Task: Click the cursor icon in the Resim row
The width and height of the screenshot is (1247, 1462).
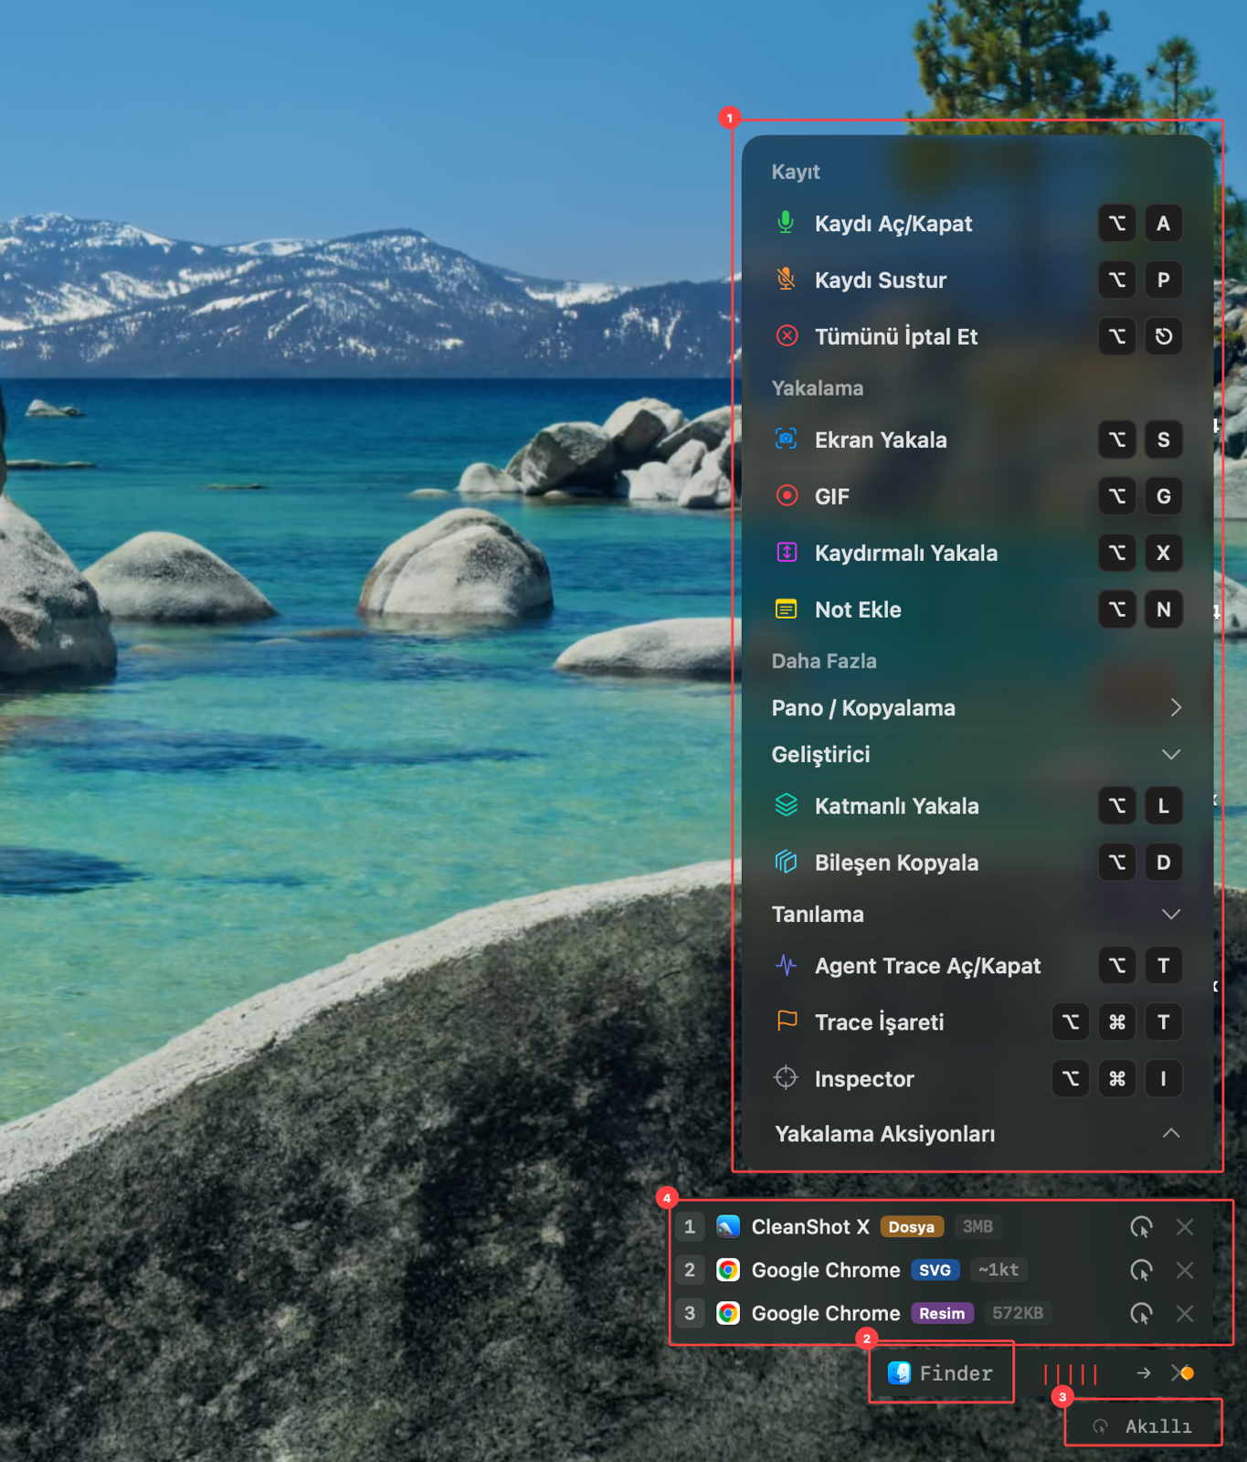Action: click(x=1141, y=1314)
